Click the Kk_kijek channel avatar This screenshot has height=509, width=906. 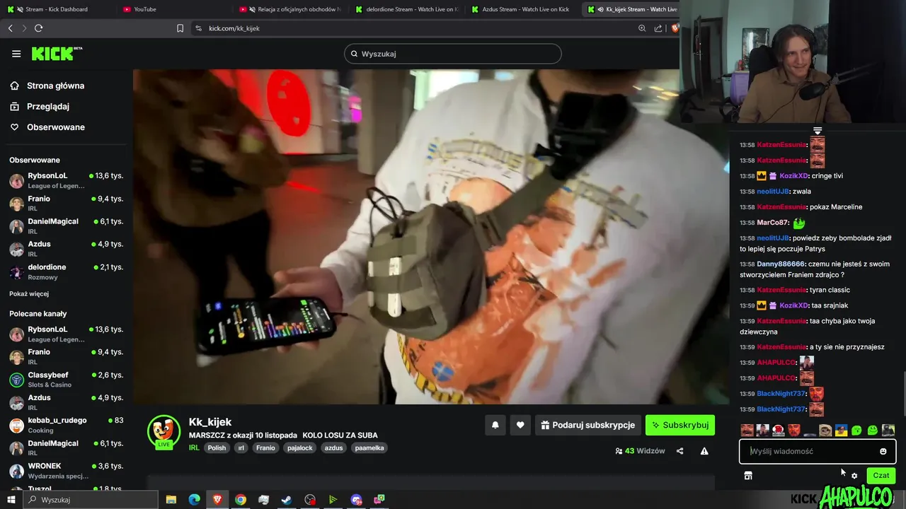(164, 432)
